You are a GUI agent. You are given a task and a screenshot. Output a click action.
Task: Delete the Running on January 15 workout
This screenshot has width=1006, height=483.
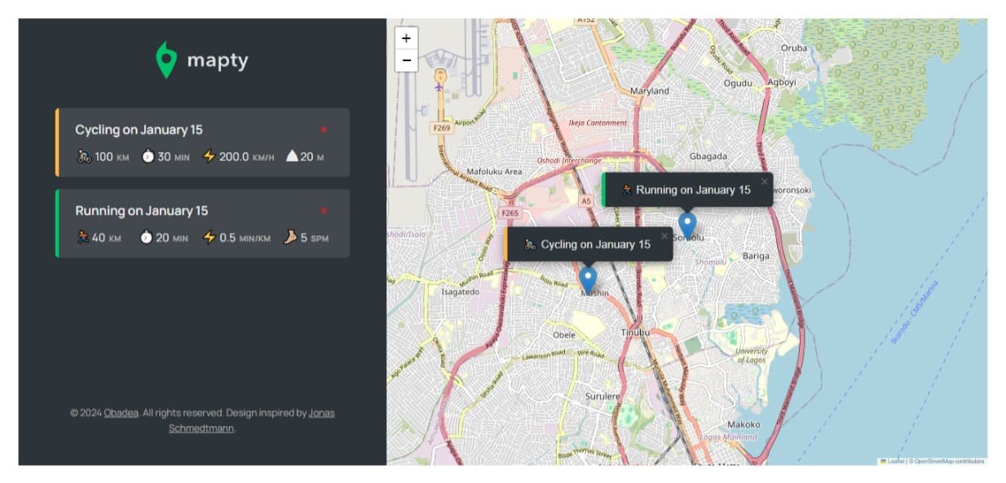coord(324,211)
